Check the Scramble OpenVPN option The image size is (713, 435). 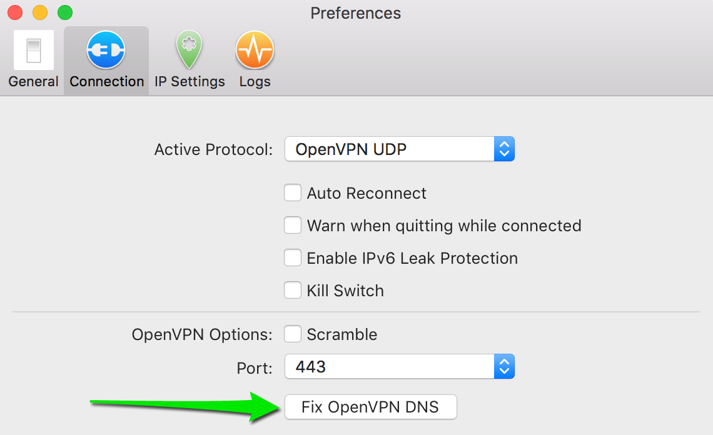pyautogui.click(x=293, y=334)
